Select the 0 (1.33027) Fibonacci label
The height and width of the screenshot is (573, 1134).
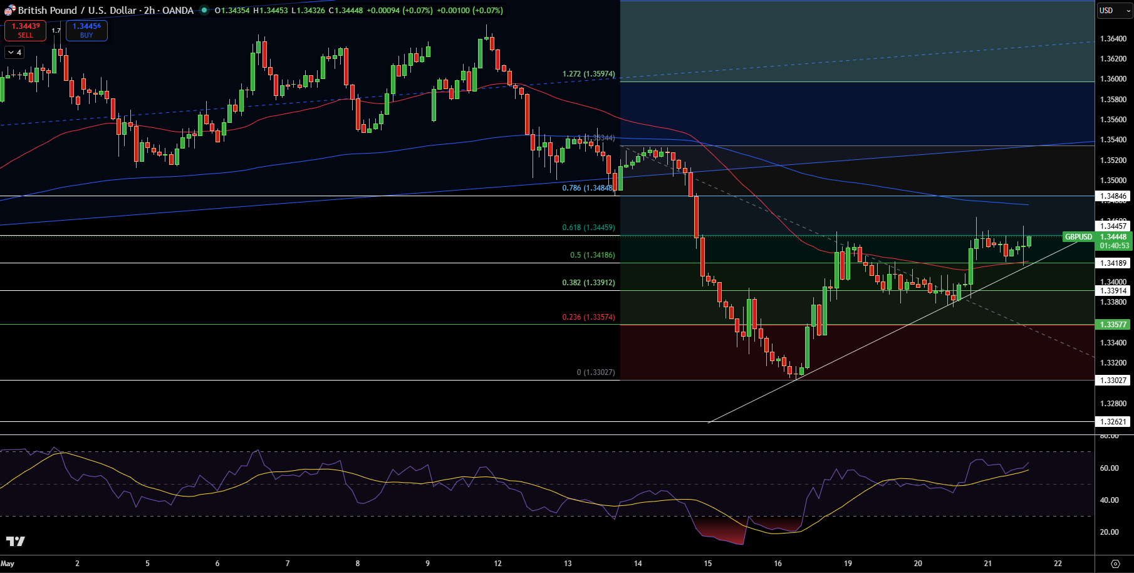coord(596,372)
